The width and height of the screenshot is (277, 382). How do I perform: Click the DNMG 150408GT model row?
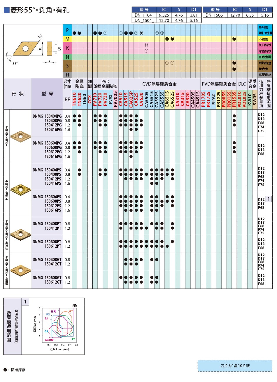pyautogui.click(x=47, y=260)
